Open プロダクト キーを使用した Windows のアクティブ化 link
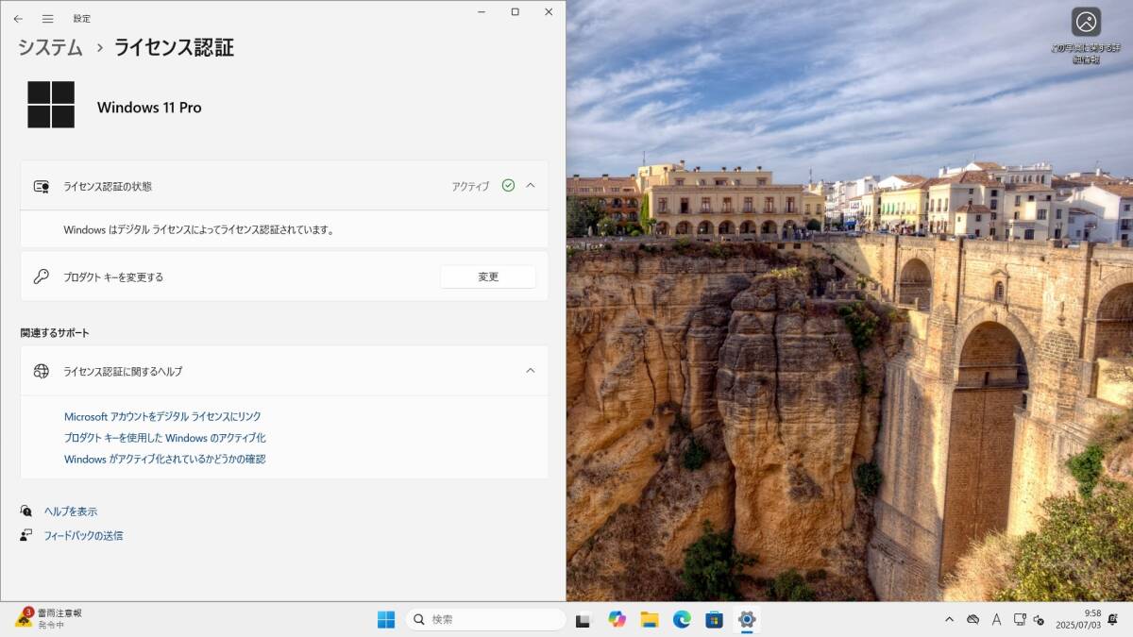Screen dimensions: 1133x637 (165, 438)
